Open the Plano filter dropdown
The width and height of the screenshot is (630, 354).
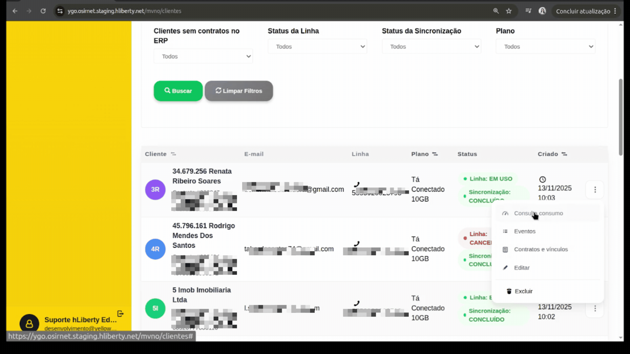pyautogui.click(x=545, y=47)
